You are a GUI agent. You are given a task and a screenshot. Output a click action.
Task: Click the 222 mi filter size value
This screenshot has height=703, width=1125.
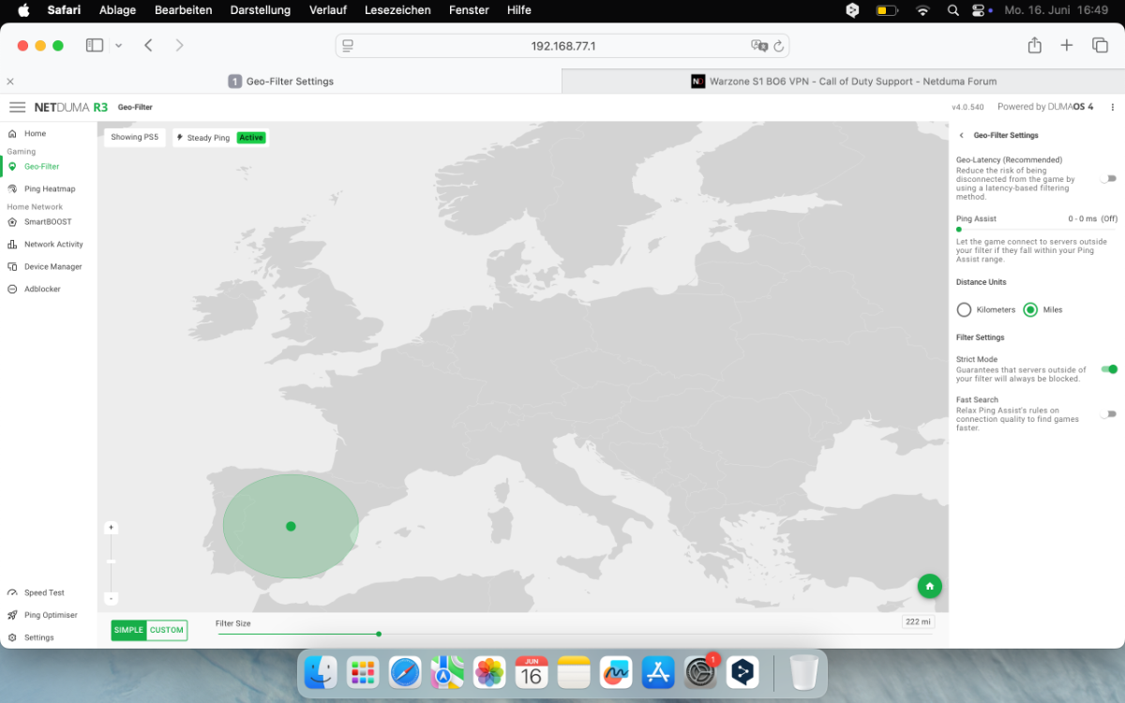(918, 622)
